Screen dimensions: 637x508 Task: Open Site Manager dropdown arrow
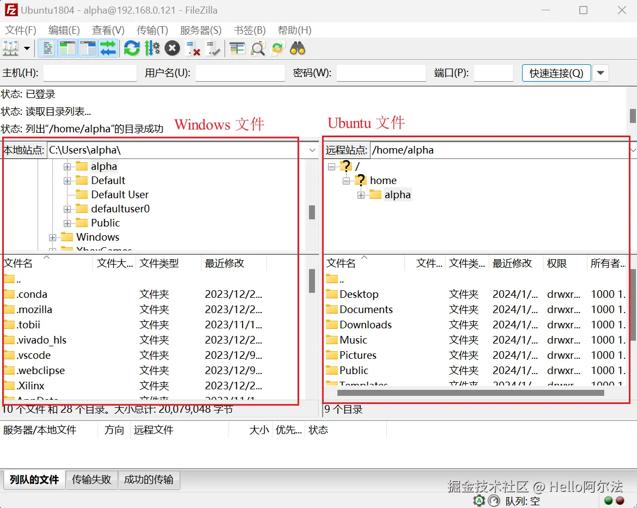tap(27, 48)
